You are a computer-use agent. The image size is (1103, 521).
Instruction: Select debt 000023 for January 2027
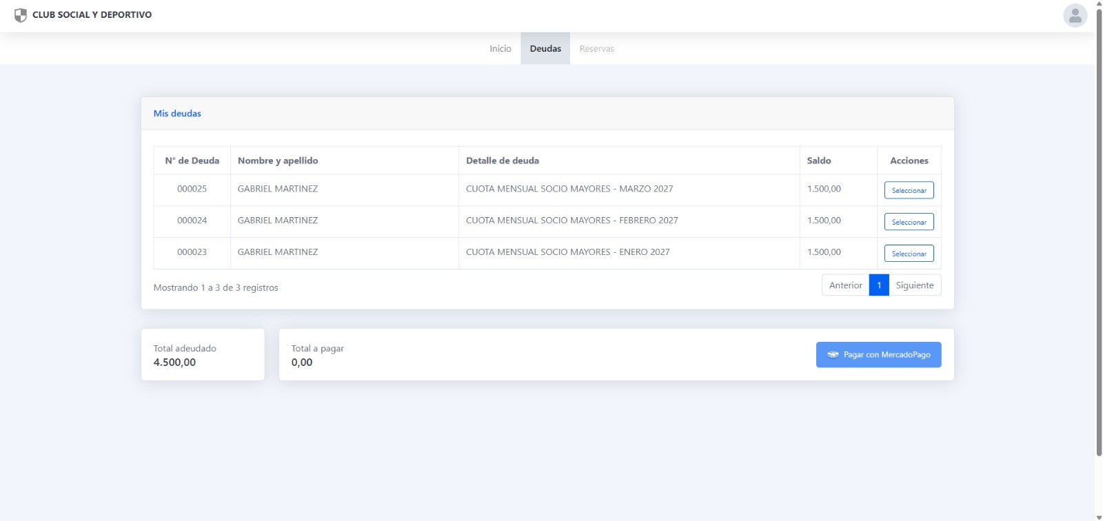pyautogui.click(x=909, y=254)
